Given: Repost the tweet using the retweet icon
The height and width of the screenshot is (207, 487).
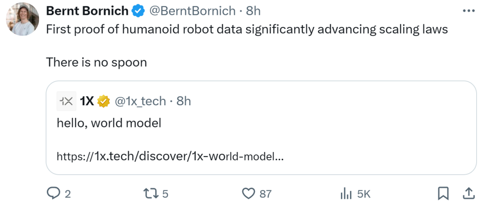Looking at the screenshot, I should 151,193.
